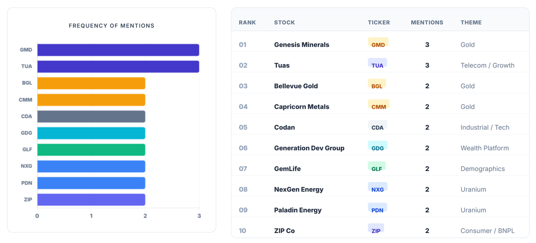
Task: Select Capricorn Metals stock name
Action: click(x=302, y=107)
